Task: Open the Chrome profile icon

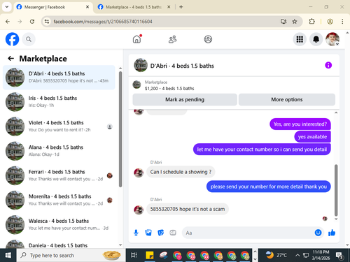Action: [x=330, y=22]
